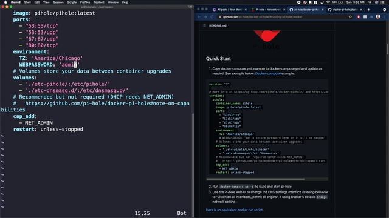The height and width of the screenshot is (218, 389).
Task: Click the date and time in menu bar
Action: 356,2
